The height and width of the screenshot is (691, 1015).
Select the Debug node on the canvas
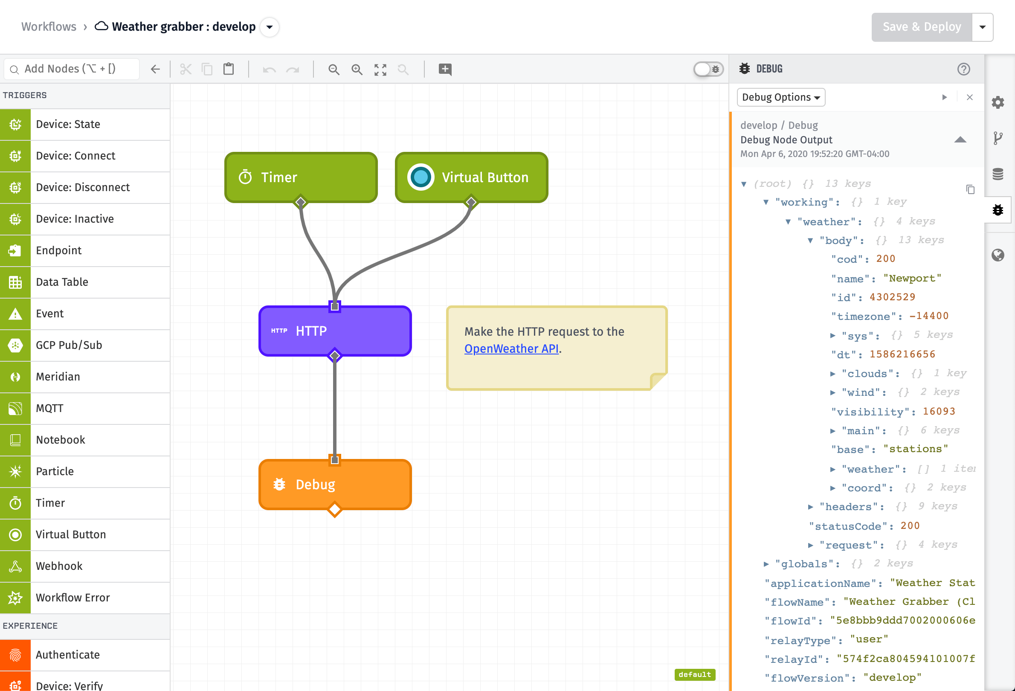pos(335,485)
